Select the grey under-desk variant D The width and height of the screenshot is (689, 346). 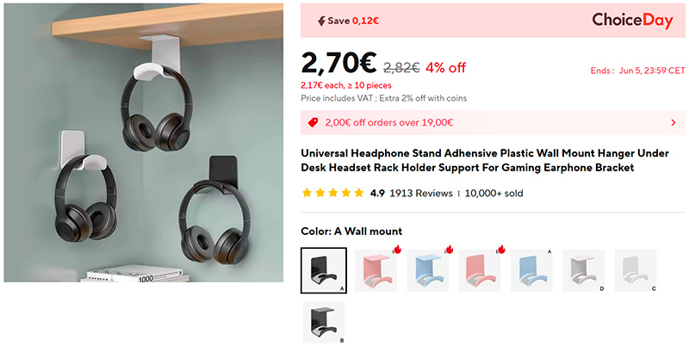click(x=583, y=270)
